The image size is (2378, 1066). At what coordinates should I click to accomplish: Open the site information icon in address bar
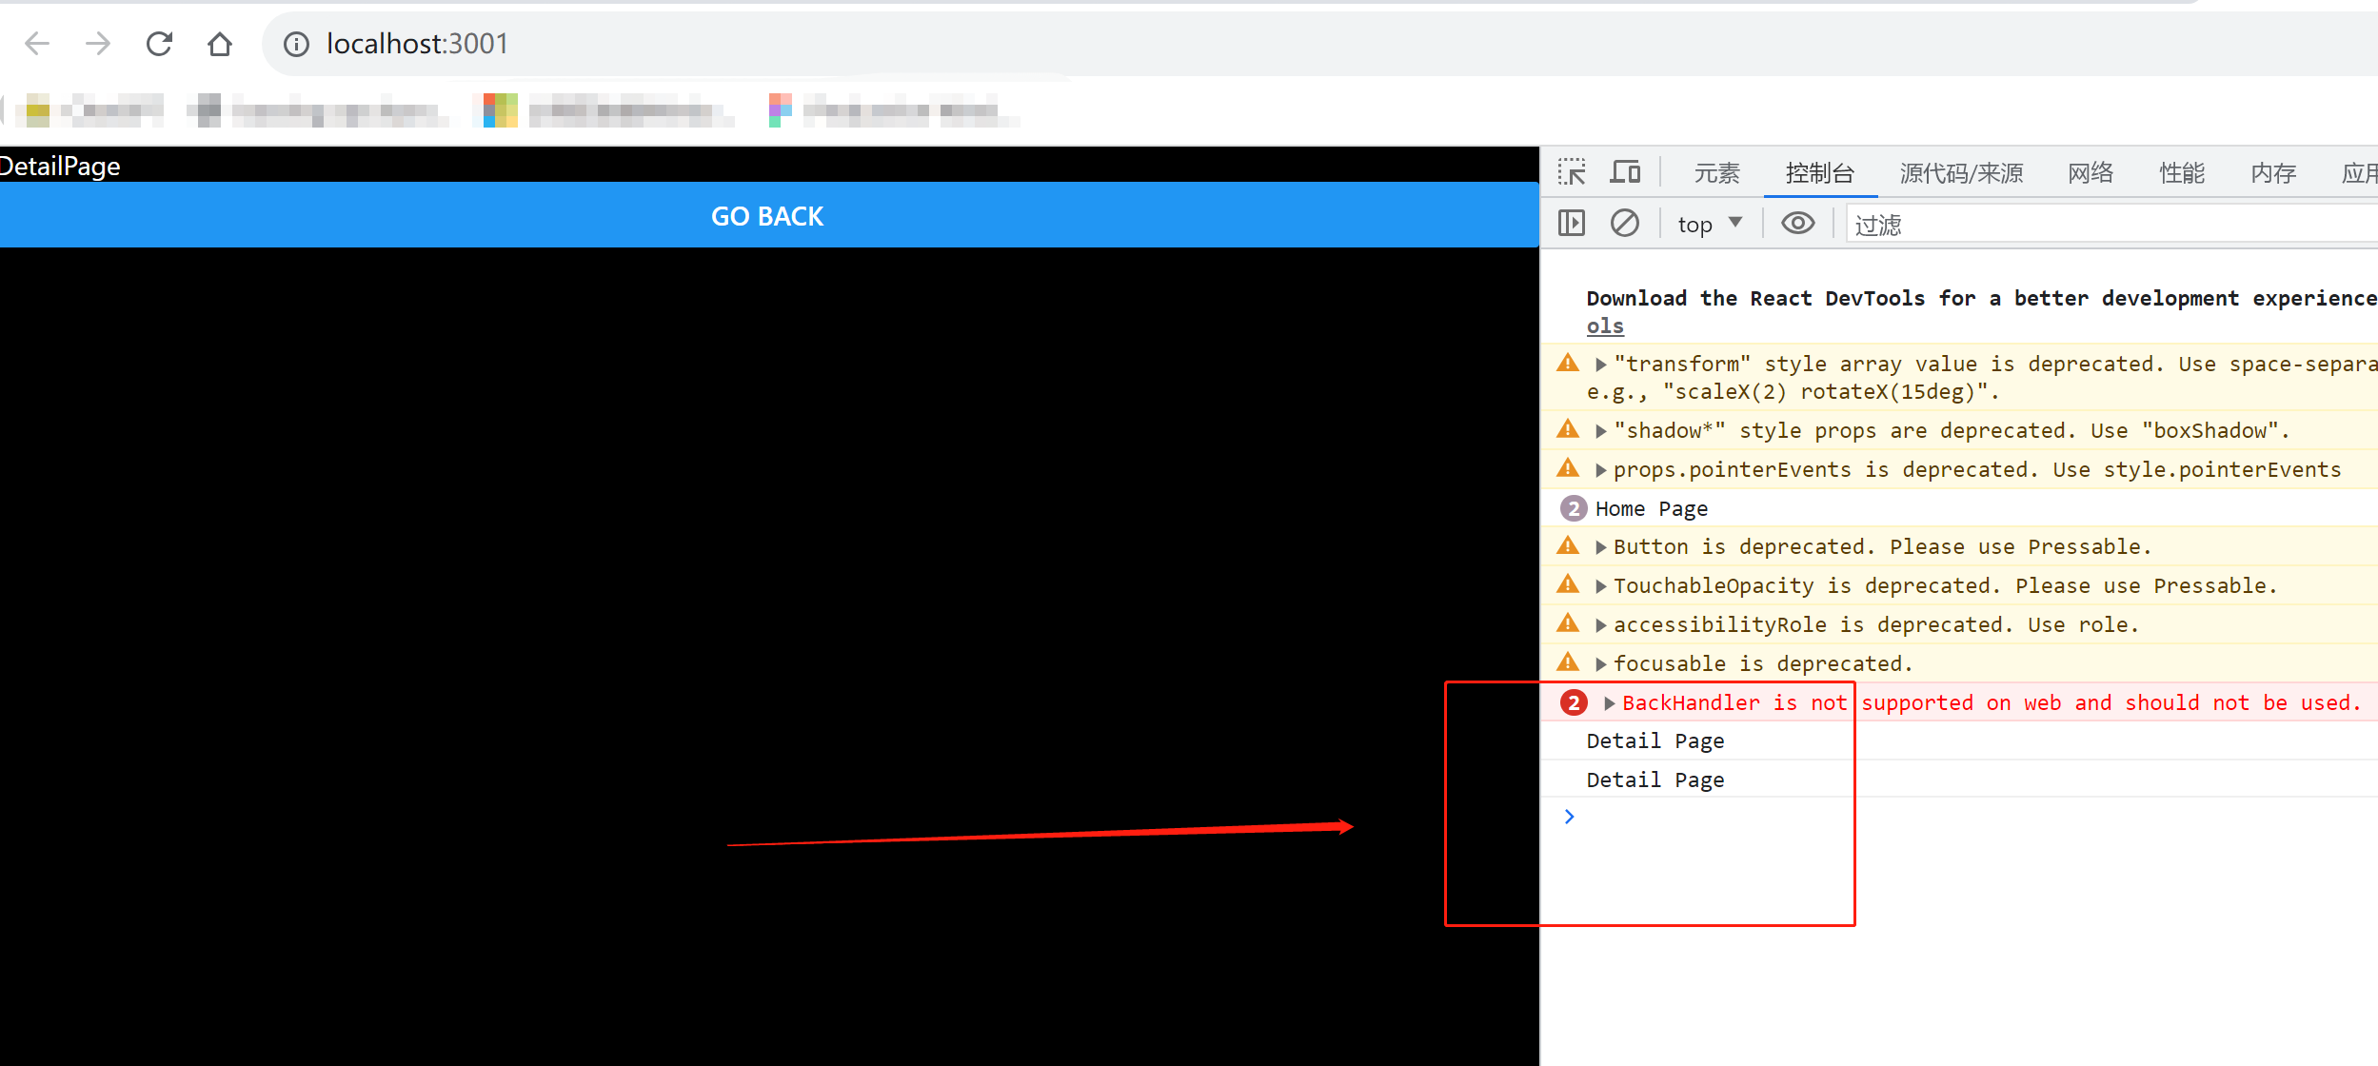click(296, 44)
